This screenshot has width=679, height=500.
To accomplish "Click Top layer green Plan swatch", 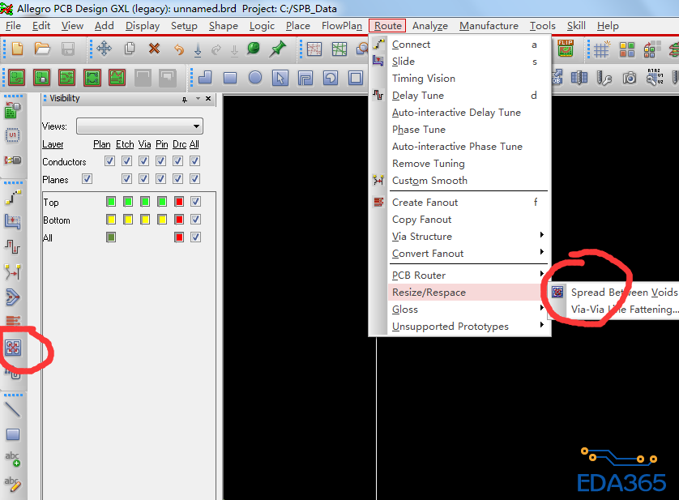I will [111, 202].
